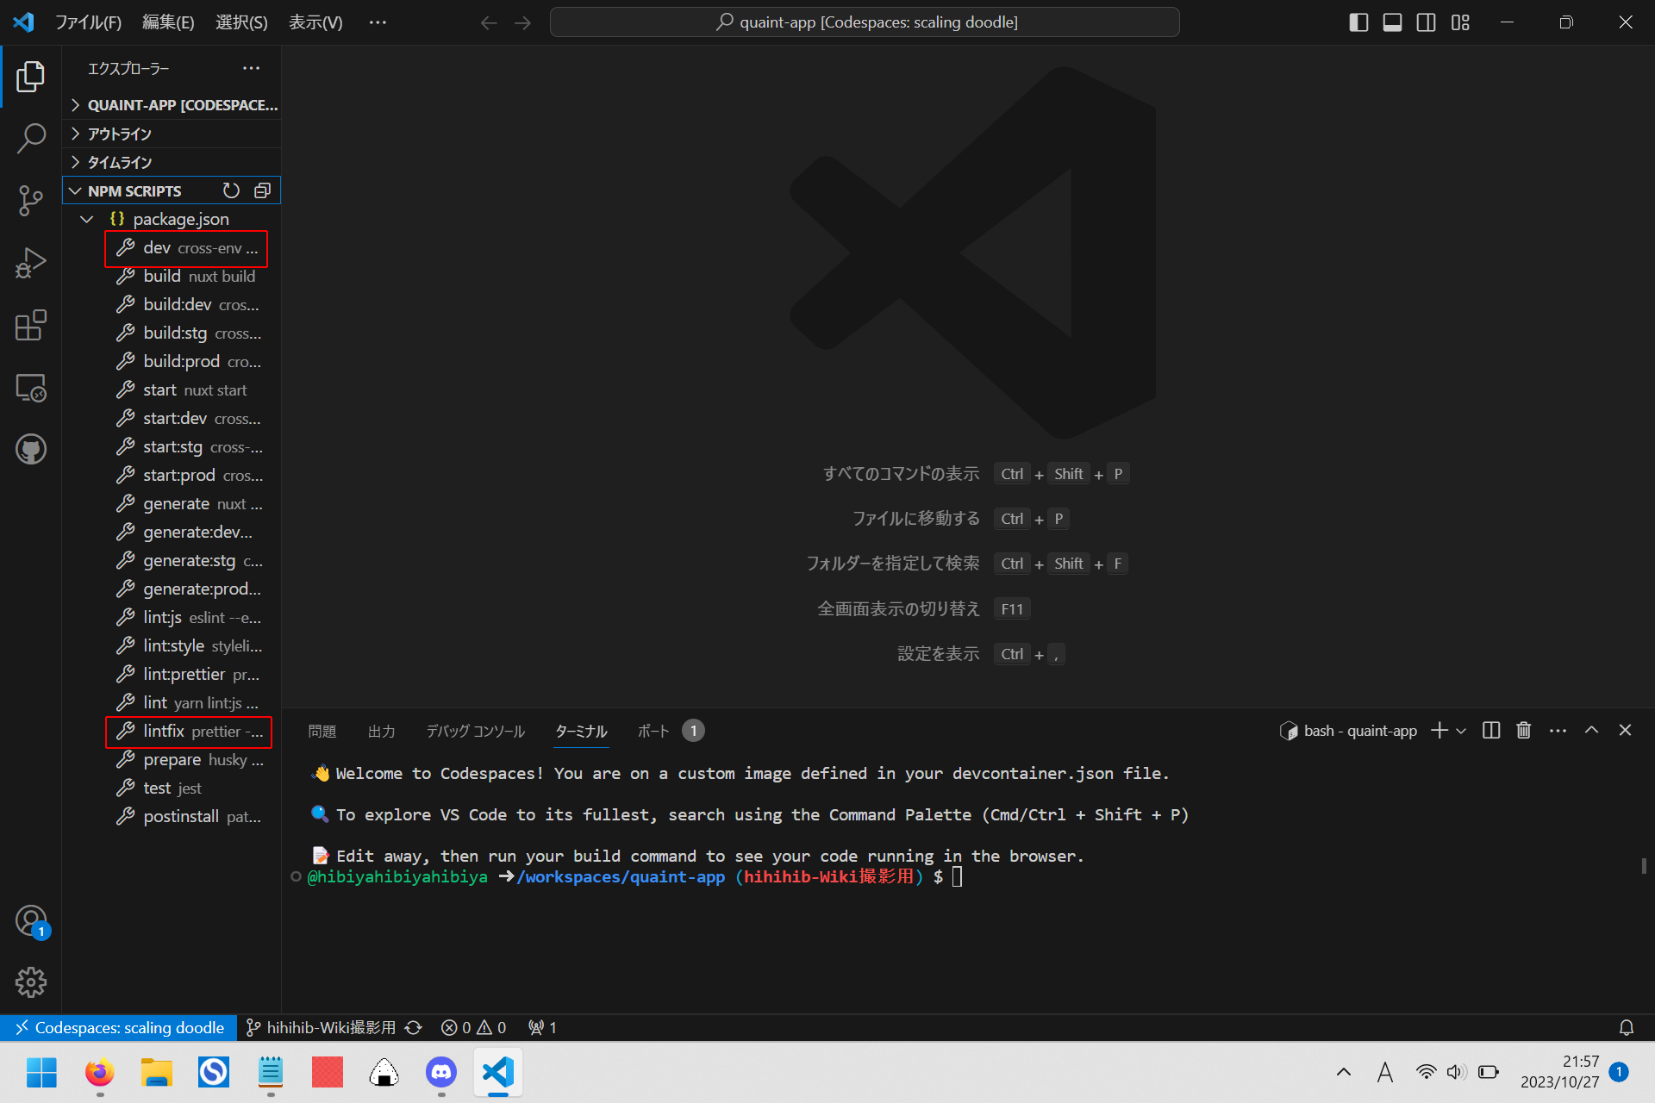
Task: Collapse the NPM SCRIPTS section
Action: [134, 190]
